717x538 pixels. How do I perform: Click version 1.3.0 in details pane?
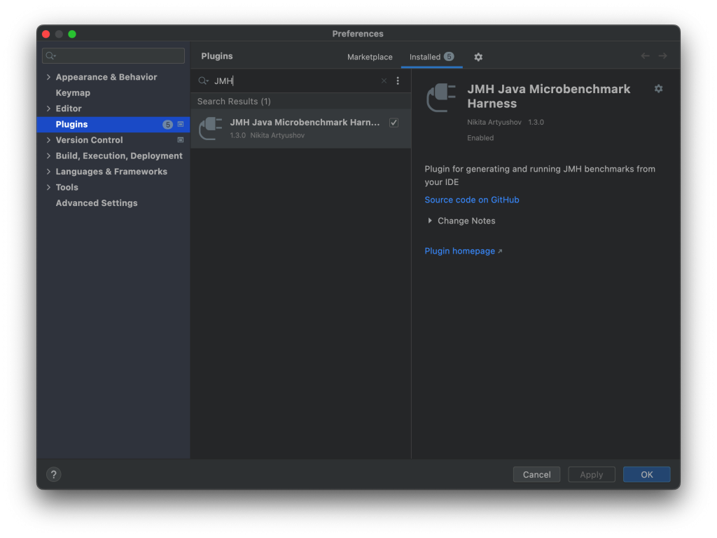(536, 122)
